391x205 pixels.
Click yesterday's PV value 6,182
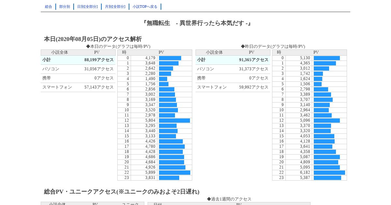click(x=305, y=172)
